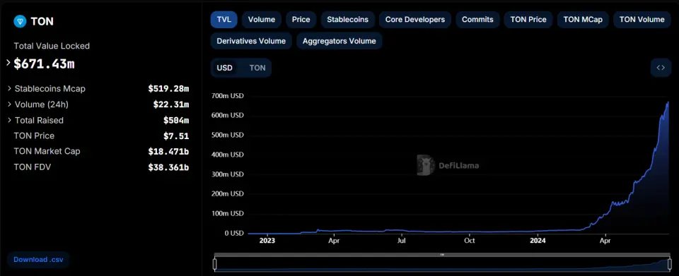Toggle Core Developers chart metric

415,20
